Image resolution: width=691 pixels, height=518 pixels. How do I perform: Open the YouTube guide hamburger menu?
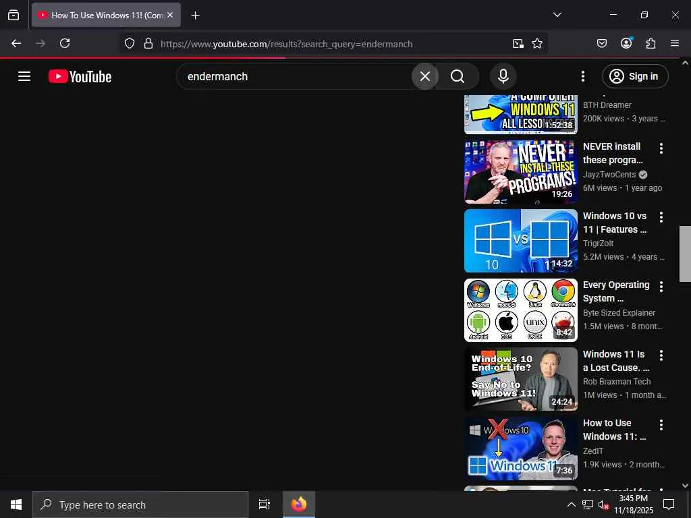coord(24,76)
